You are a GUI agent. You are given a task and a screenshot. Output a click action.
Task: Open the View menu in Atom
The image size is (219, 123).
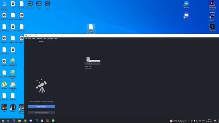(34, 39)
